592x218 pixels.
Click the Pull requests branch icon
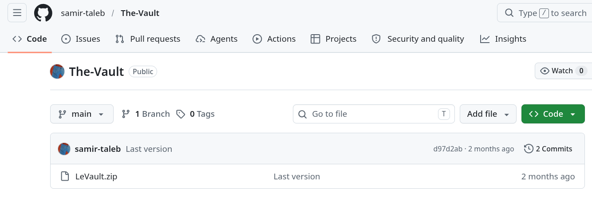(x=120, y=39)
